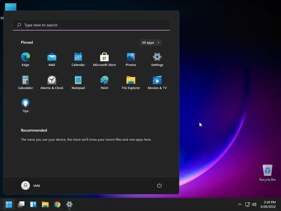Open the Tips app
The height and width of the screenshot is (211, 281).
26,106
